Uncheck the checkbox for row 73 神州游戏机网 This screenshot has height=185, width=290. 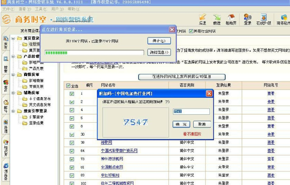[72, 159]
